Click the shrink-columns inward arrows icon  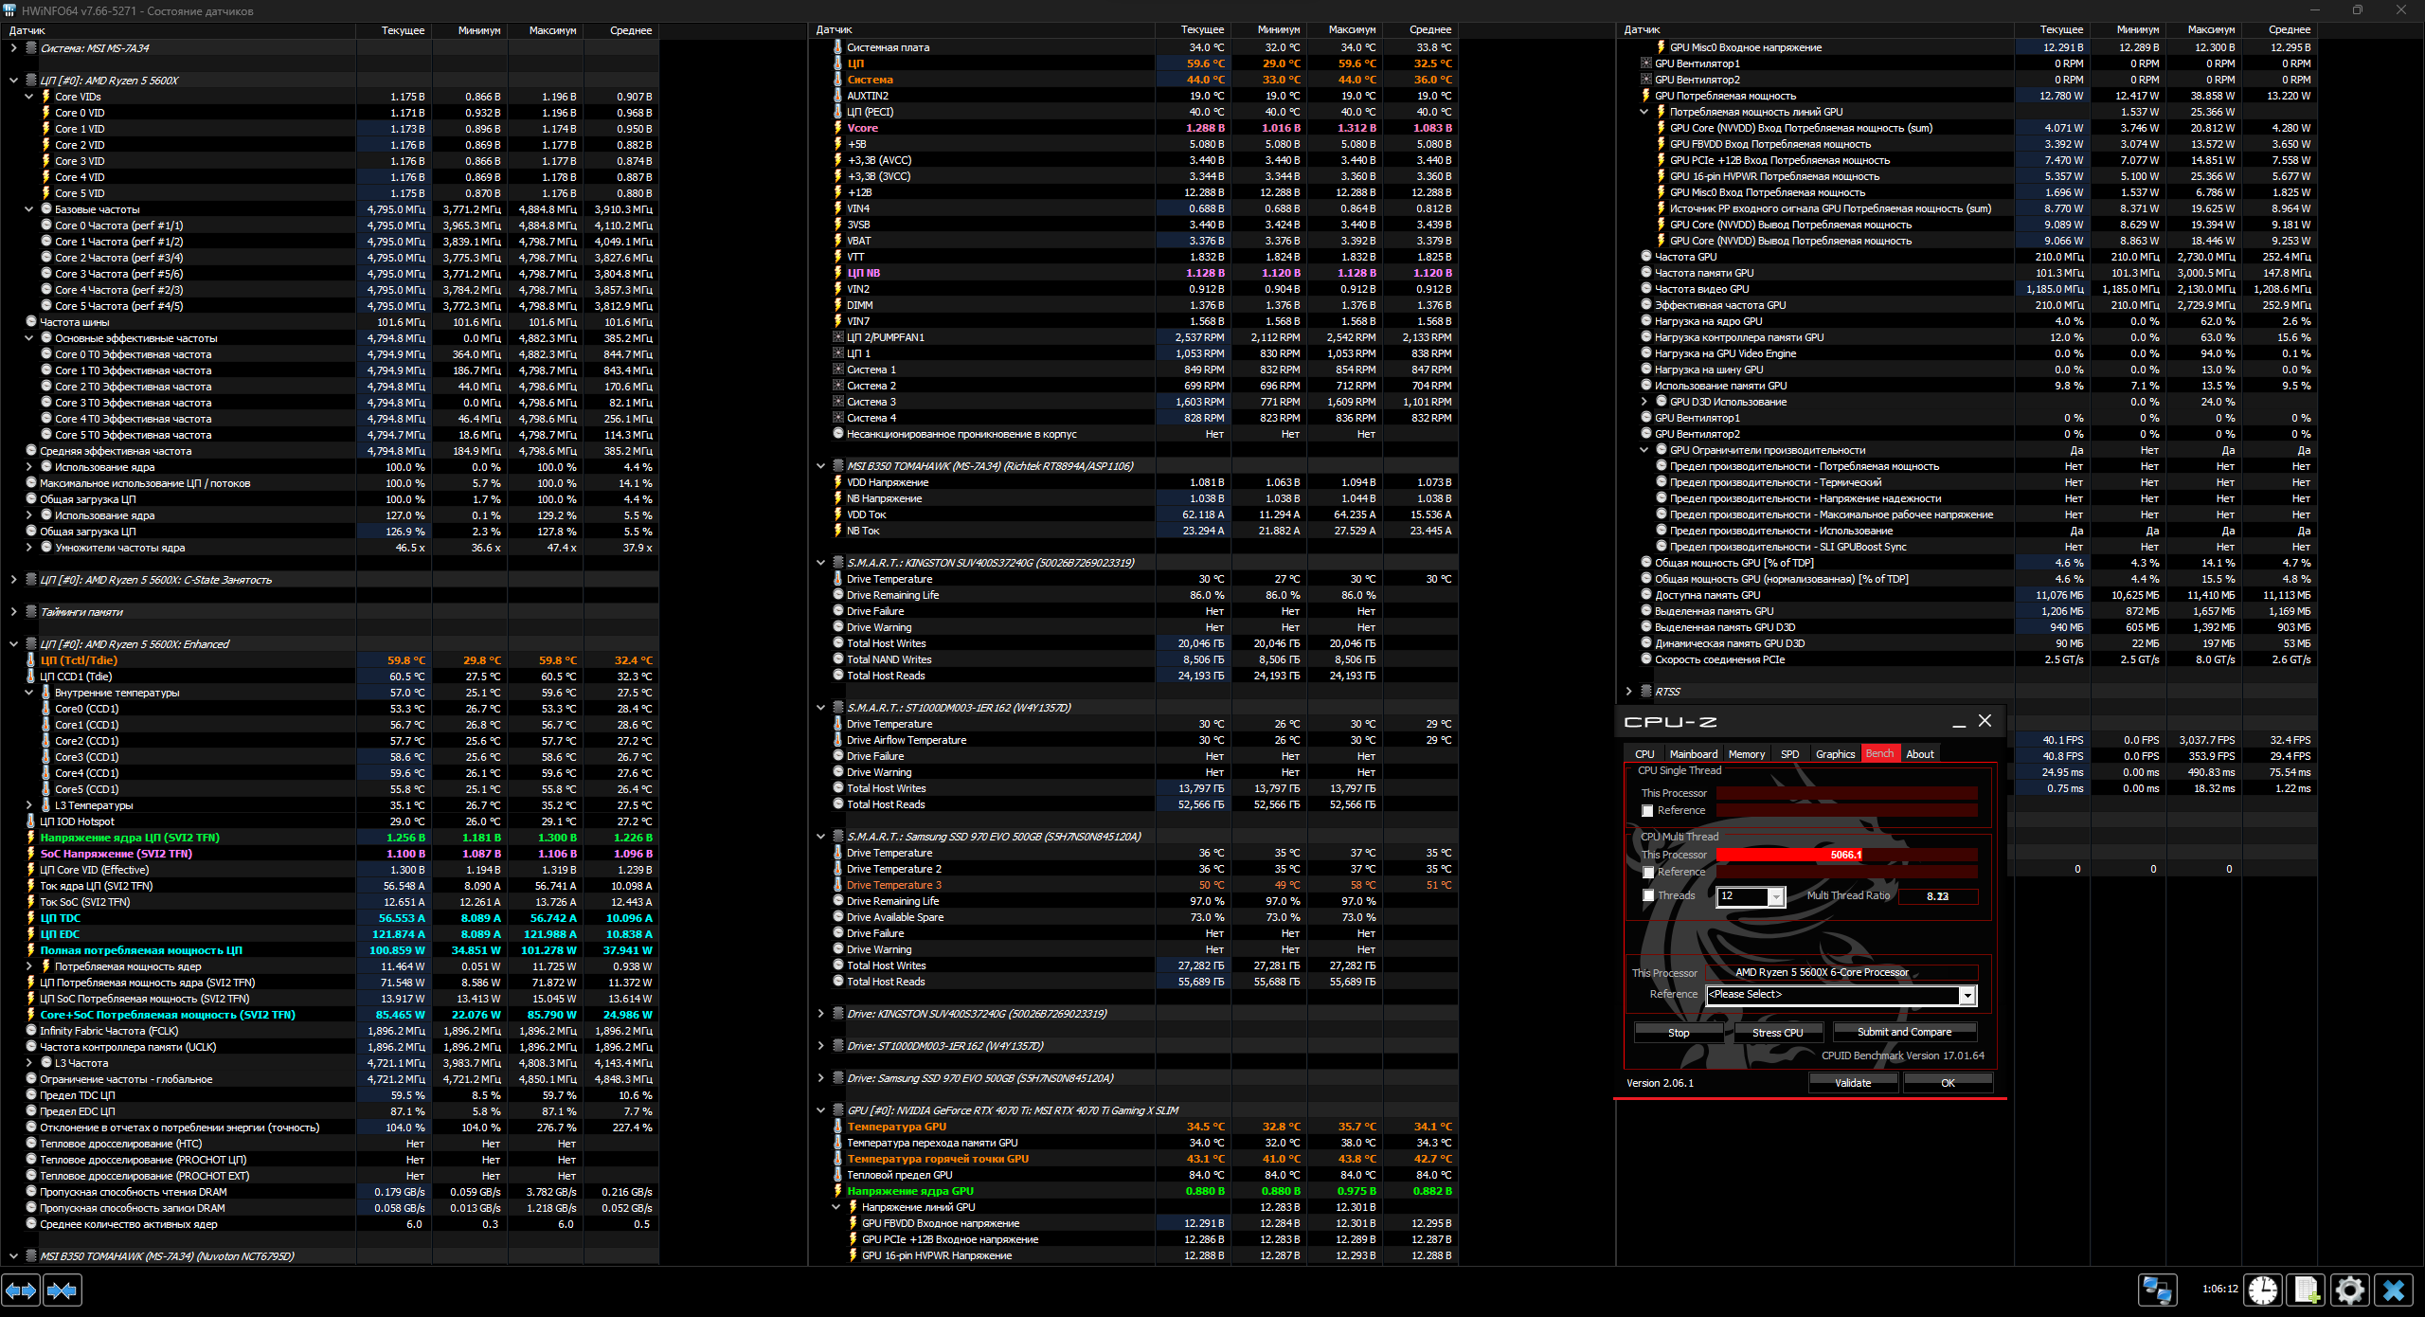point(62,1290)
